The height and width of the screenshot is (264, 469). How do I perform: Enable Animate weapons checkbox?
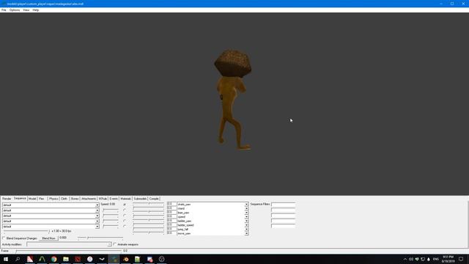click(115, 244)
